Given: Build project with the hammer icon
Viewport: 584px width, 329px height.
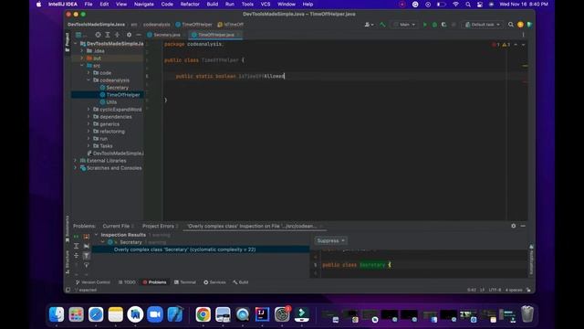Looking at the screenshot, I should coord(382,25).
